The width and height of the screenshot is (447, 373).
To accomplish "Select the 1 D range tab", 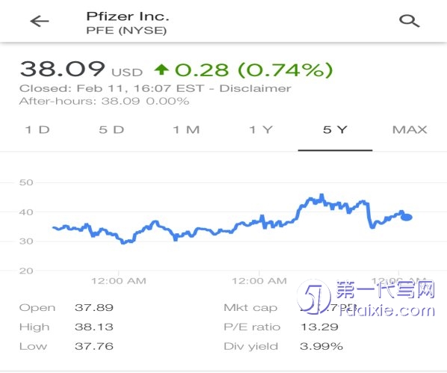I will coord(37,130).
